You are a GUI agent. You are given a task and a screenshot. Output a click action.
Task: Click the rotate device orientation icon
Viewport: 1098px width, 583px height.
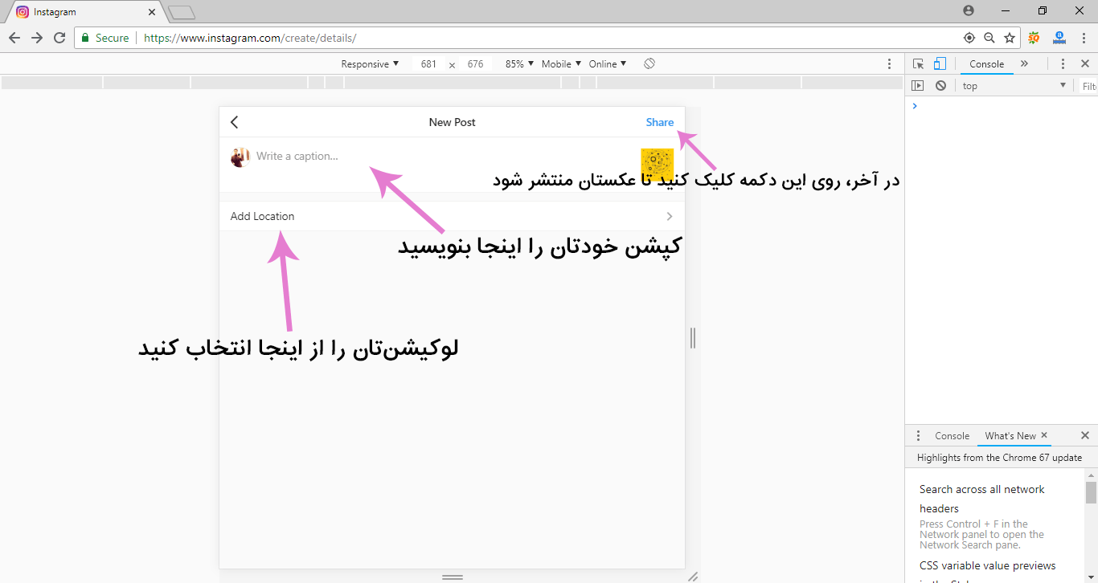(x=649, y=63)
